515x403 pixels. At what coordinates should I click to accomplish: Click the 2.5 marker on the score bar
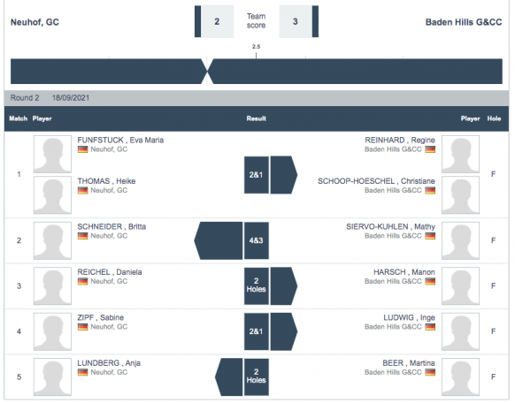point(257,47)
